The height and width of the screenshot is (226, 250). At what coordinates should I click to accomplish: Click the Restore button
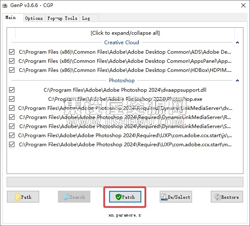coord(227,197)
